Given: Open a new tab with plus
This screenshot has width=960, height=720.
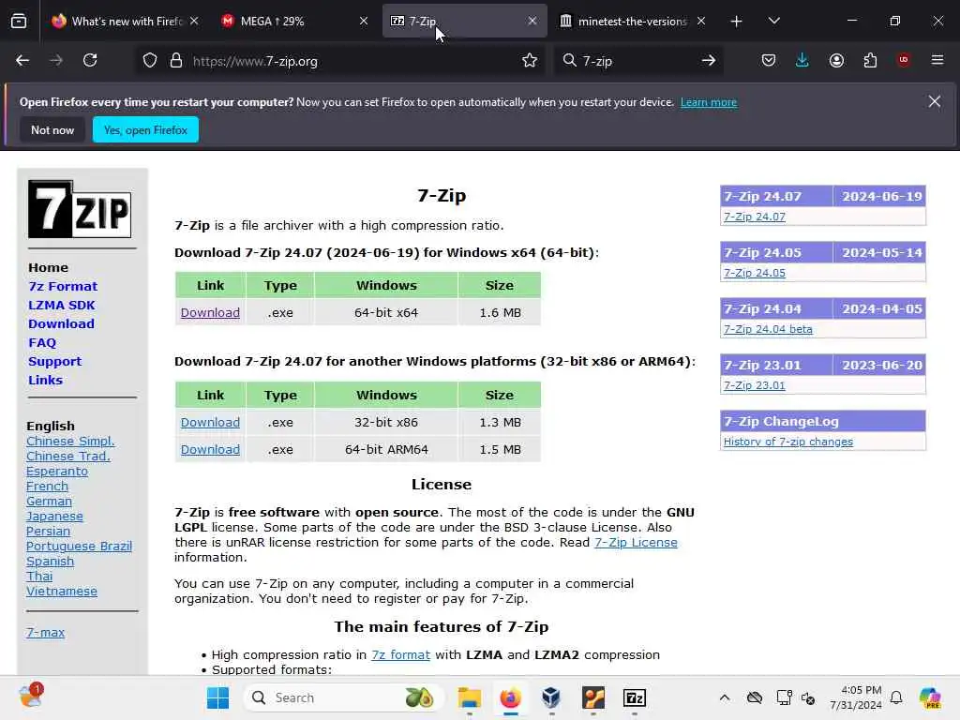Looking at the screenshot, I should coord(737,22).
